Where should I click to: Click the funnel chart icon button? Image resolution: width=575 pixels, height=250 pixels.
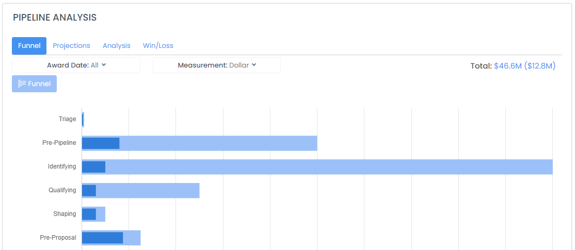click(34, 84)
